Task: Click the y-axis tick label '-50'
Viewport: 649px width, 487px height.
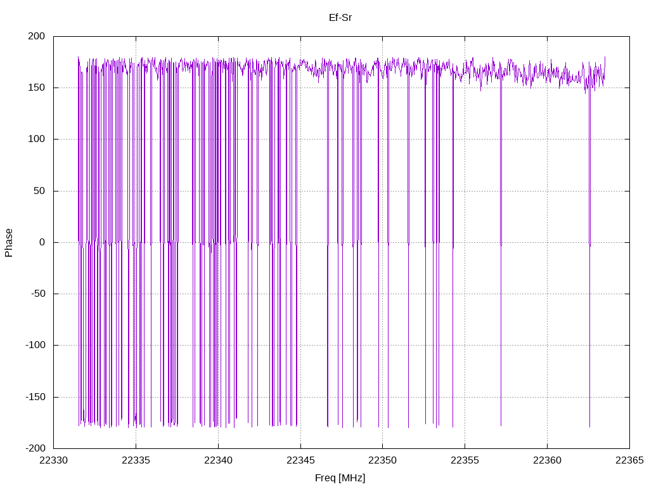Action: 38,294
